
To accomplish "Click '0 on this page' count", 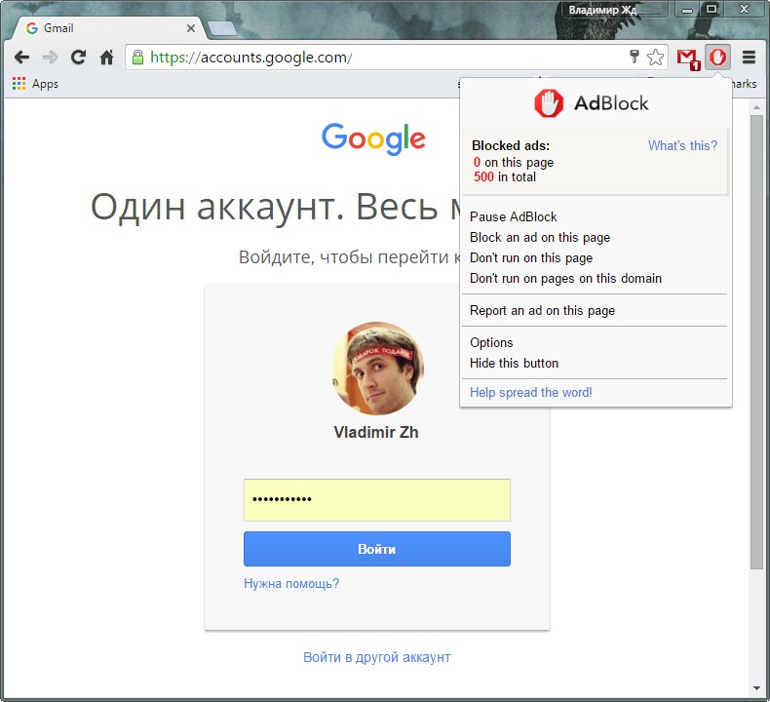I will coord(513,162).
